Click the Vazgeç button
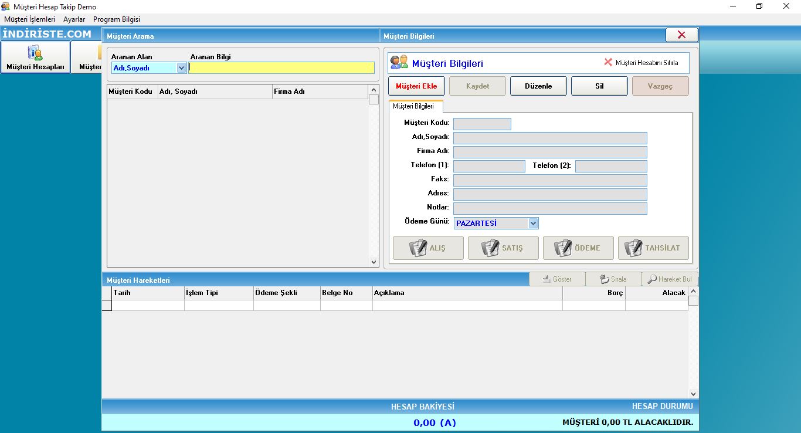This screenshot has width=801, height=433. coord(660,86)
